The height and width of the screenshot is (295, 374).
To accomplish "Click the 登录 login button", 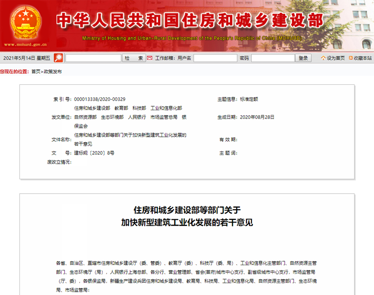I will 303,58.
